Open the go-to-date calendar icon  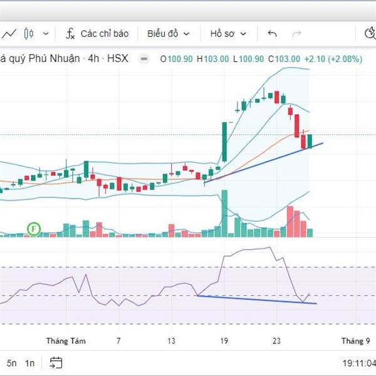(x=56, y=363)
